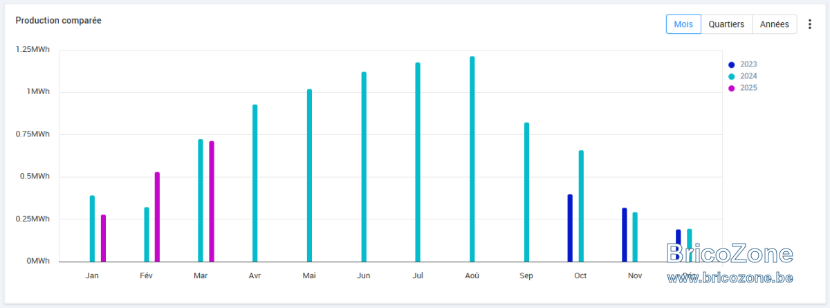Screen dimensions: 830x308
Task: Click the March 2024 teal bar
Action: pyautogui.click(x=201, y=201)
